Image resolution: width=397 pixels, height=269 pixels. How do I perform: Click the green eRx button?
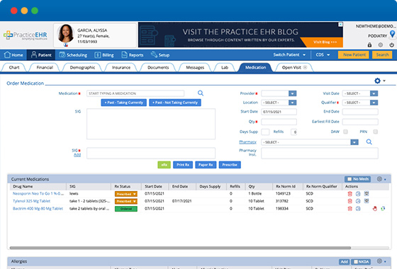pos(164,165)
